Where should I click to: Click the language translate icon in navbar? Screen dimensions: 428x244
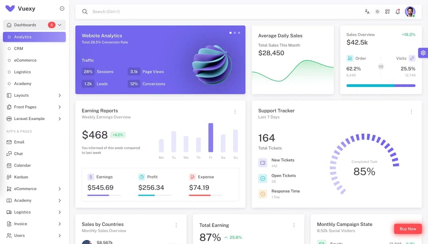[x=367, y=11]
